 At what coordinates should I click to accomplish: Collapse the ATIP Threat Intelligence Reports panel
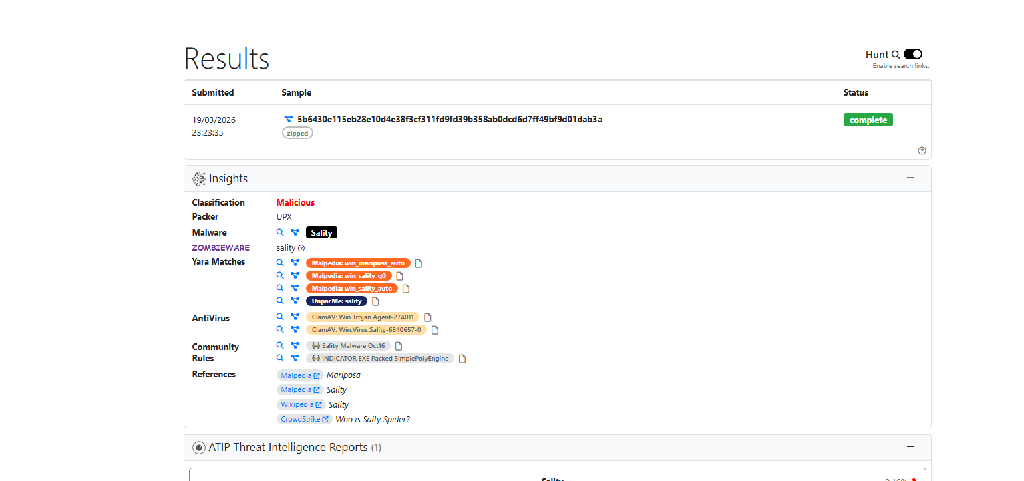(x=910, y=446)
